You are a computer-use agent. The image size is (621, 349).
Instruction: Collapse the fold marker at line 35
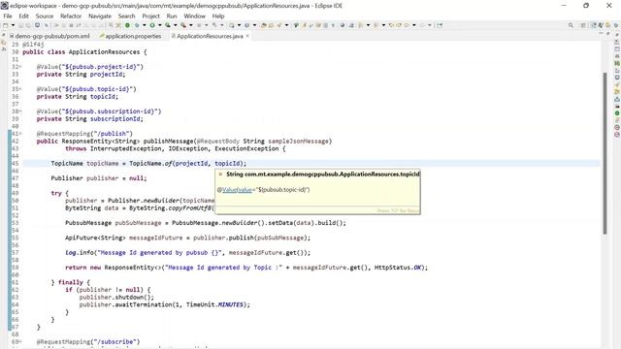pos(20,89)
